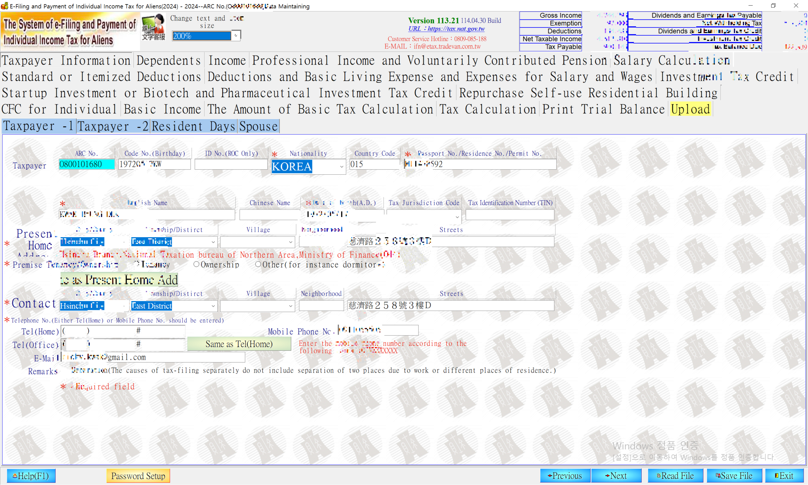Quit via the Exit button
Screen dimensions: 808x485
(784, 476)
